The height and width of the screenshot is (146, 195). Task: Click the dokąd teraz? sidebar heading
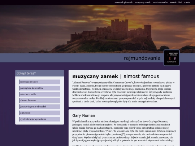coord(26,74)
